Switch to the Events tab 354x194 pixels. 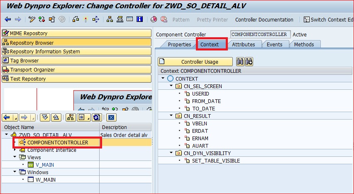pyautogui.click(x=275, y=44)
